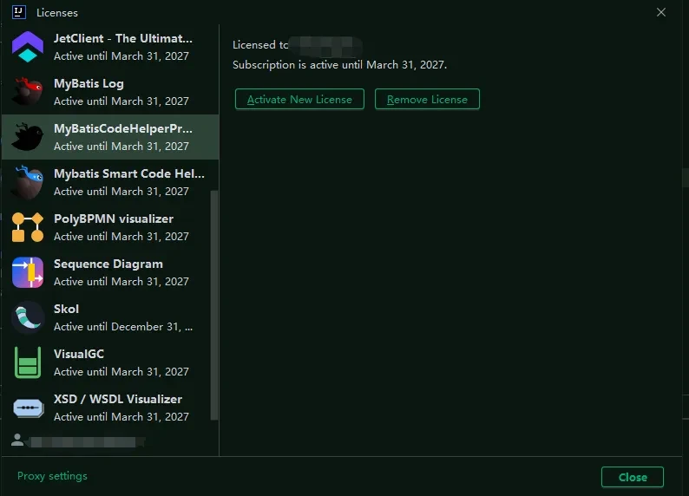Click the user account avatar icon
689x496 pixels.
coord(17,440)
